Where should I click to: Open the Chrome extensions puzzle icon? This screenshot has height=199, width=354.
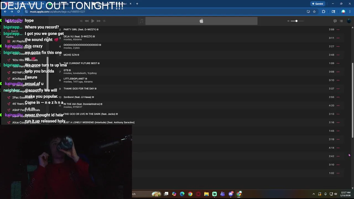pyautogui.click(x=324, y=12)
